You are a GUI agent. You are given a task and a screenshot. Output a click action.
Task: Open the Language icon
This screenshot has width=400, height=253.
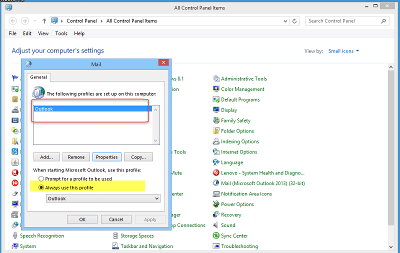(x=216, y=162)
